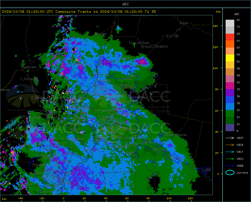Screen dimensions: 251x202
Task: Select the magenta 39-42 dBZ swatch
Action: pyautogui.click(x=230, y=86)
